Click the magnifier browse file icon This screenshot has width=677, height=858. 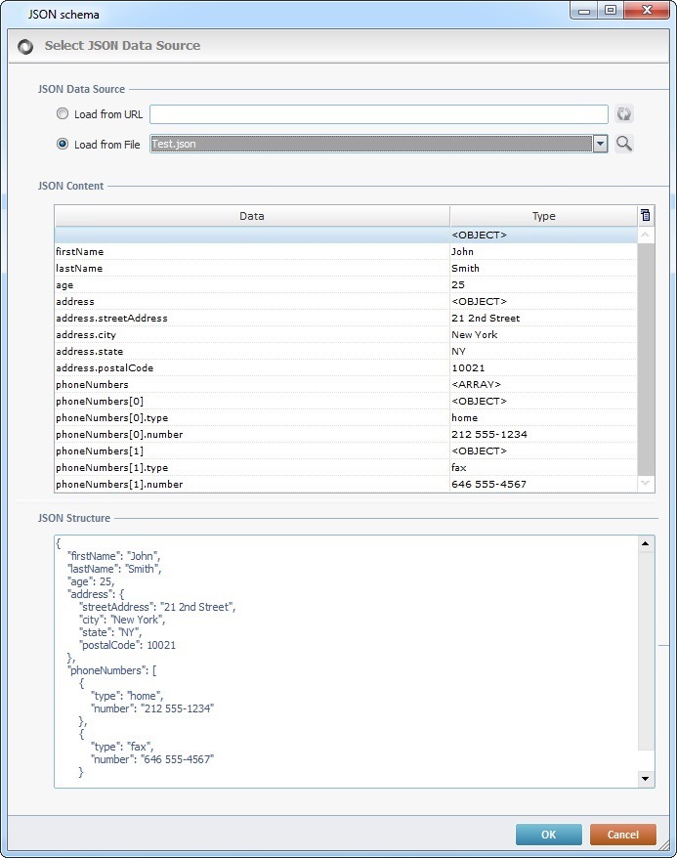pyautogui.click(x=624, y=144)
